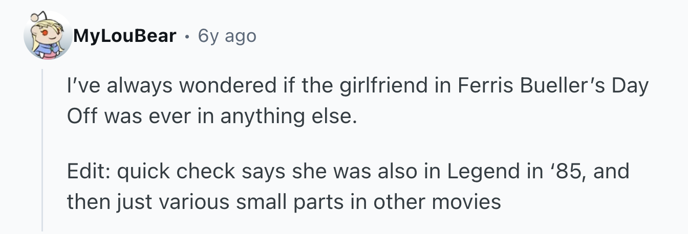Click the phrase anything else
Screen dimensions: 688x234
pos(287,116)
